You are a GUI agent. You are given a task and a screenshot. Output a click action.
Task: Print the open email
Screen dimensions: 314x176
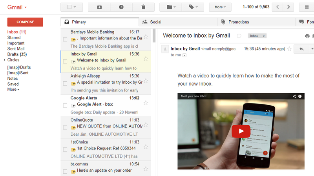click(x=307, y=36)
